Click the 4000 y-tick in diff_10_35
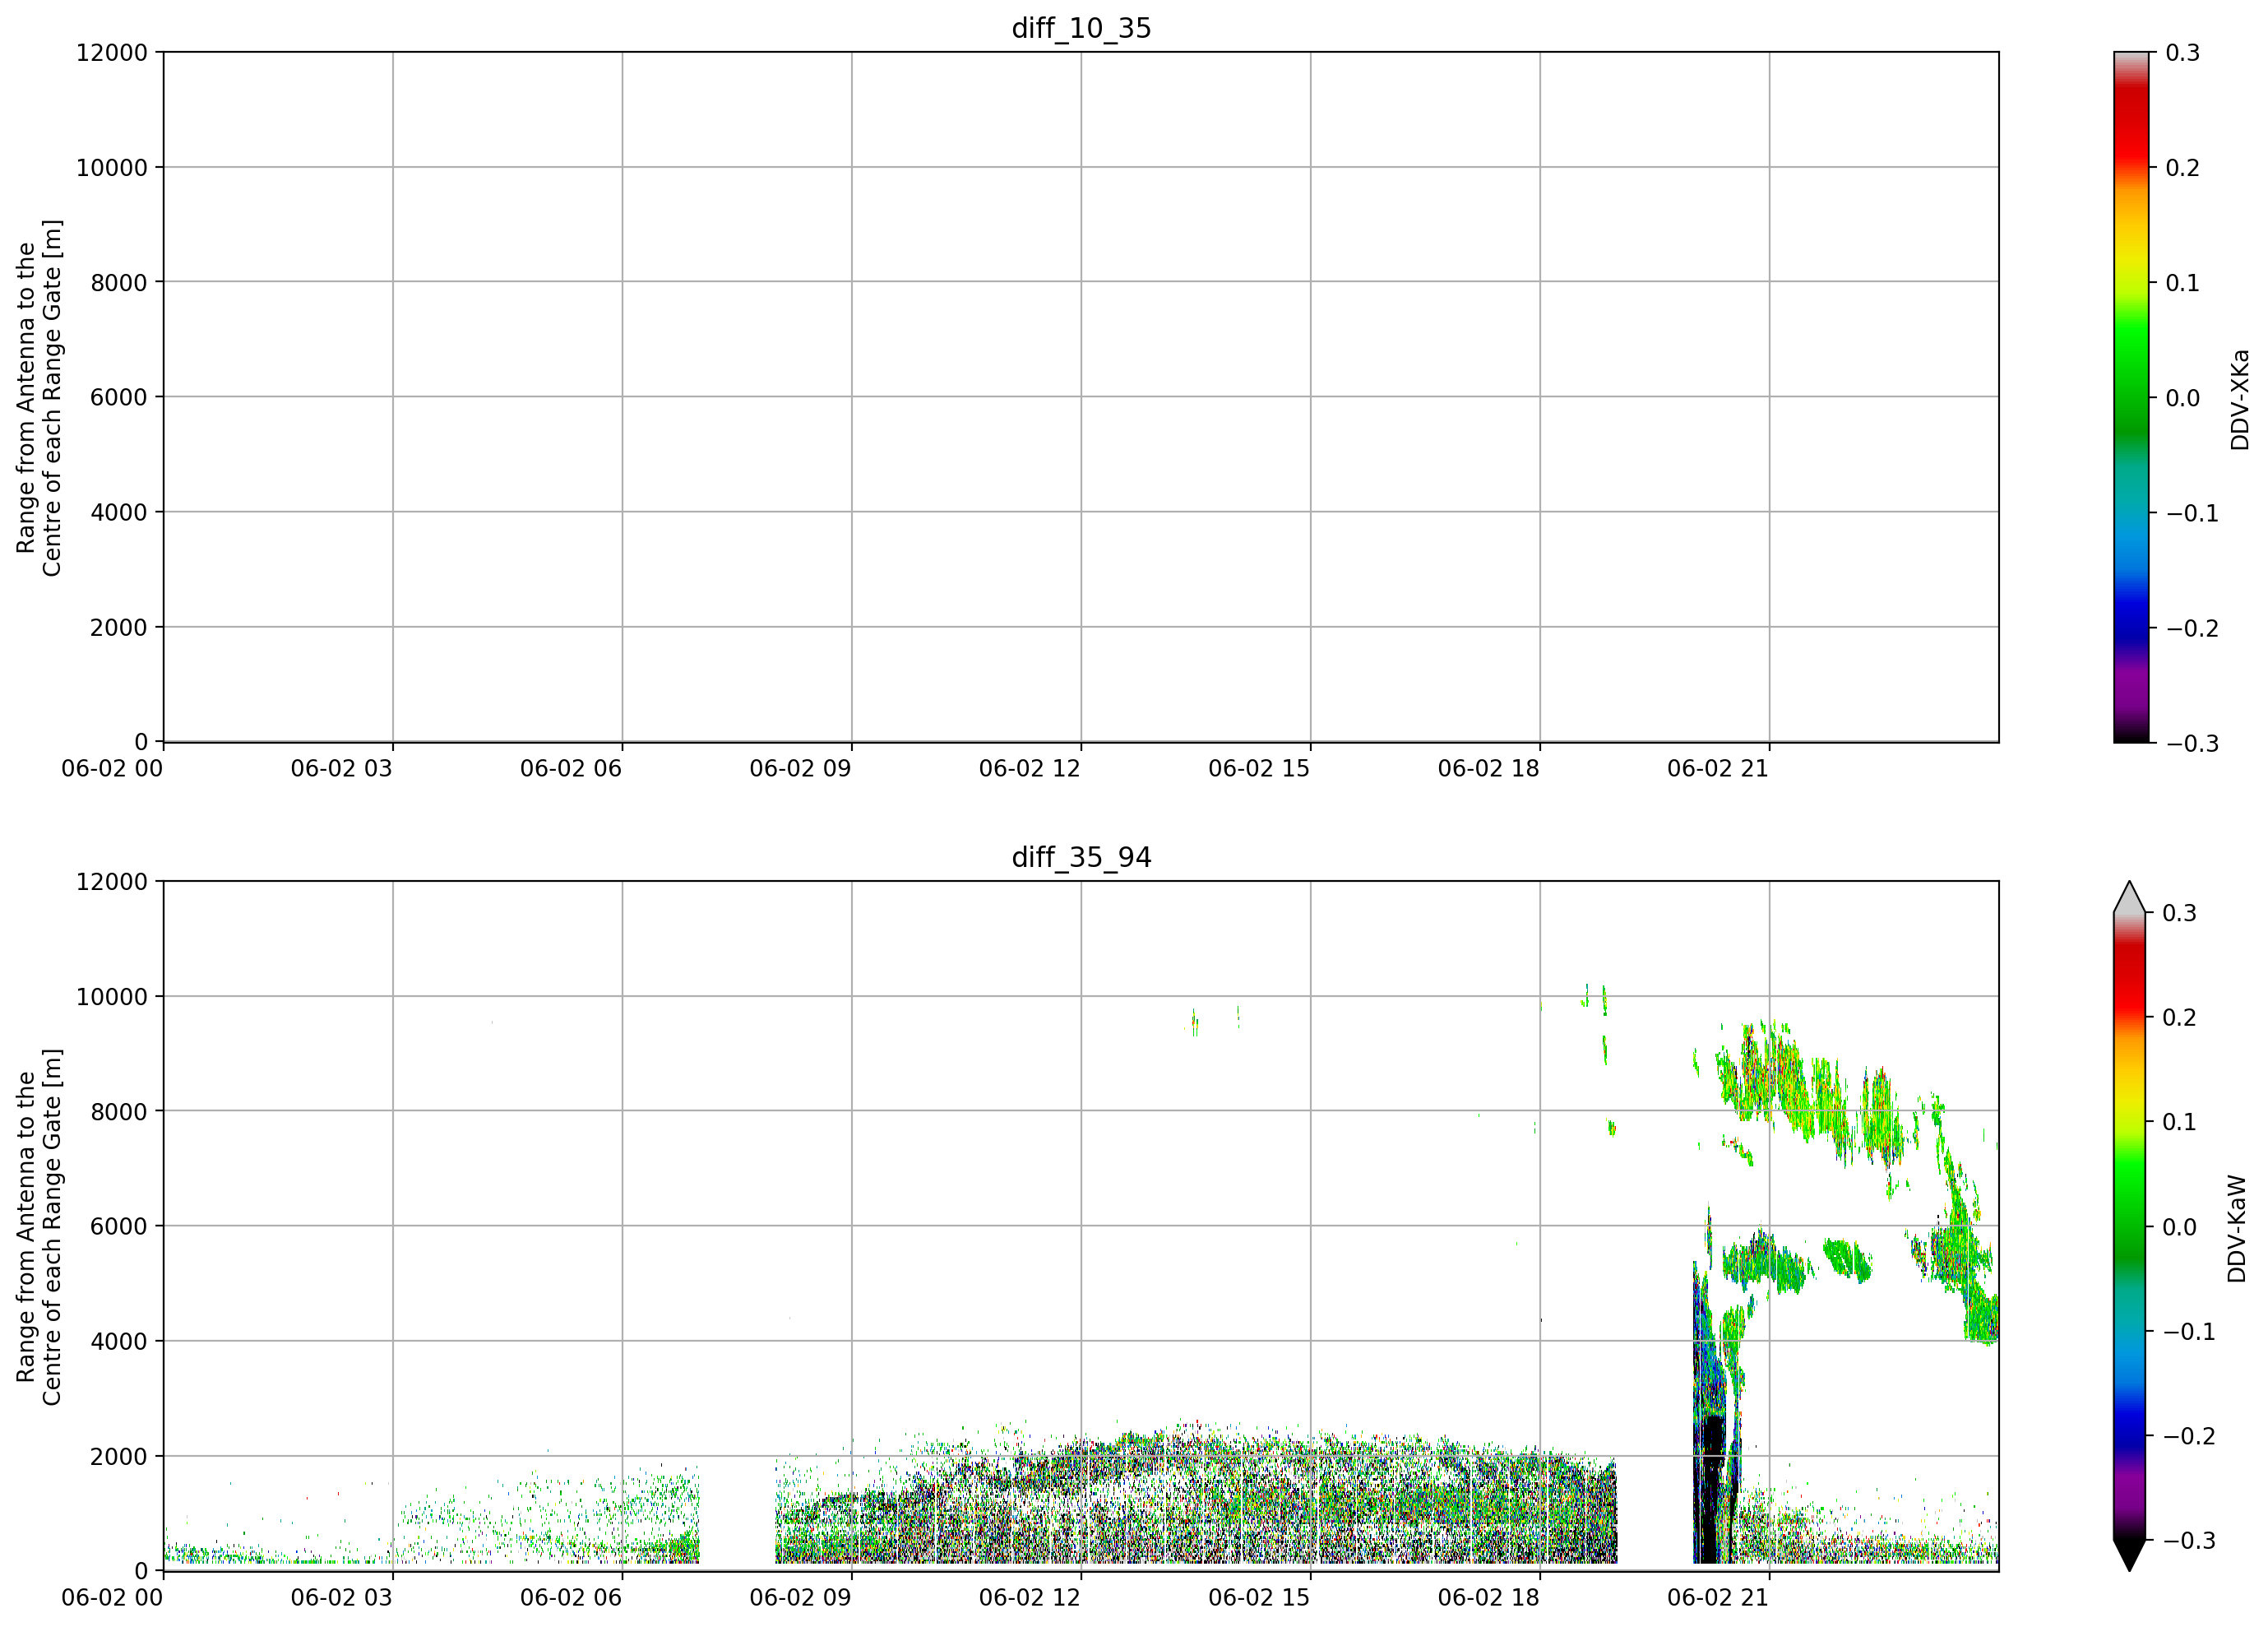 tap(119, 512)
